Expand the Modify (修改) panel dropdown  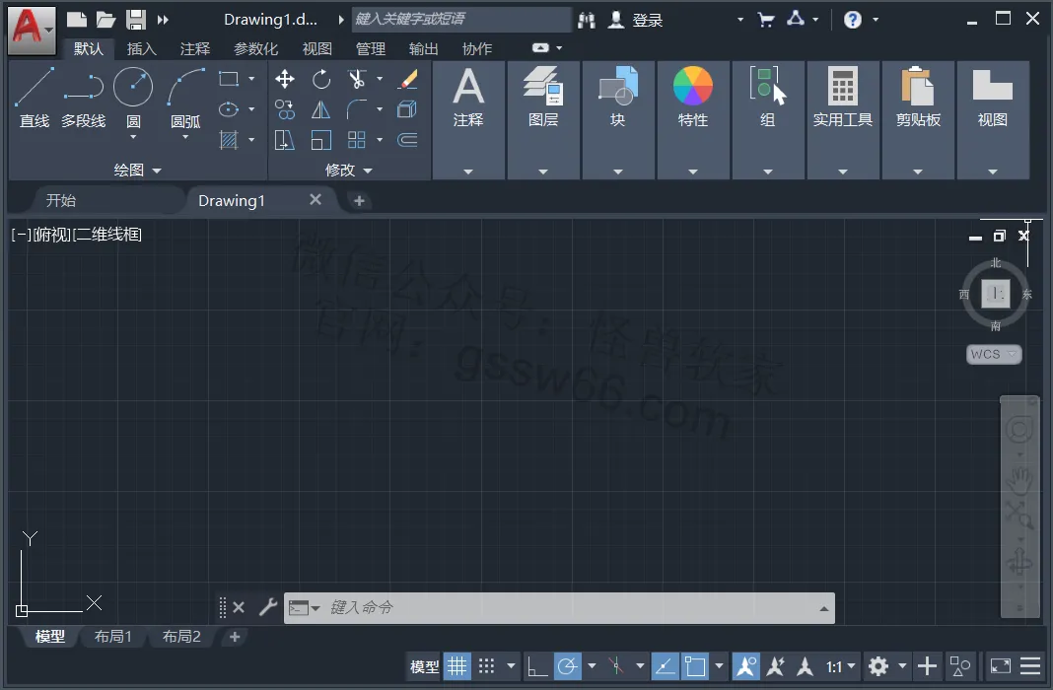point(349,171)
